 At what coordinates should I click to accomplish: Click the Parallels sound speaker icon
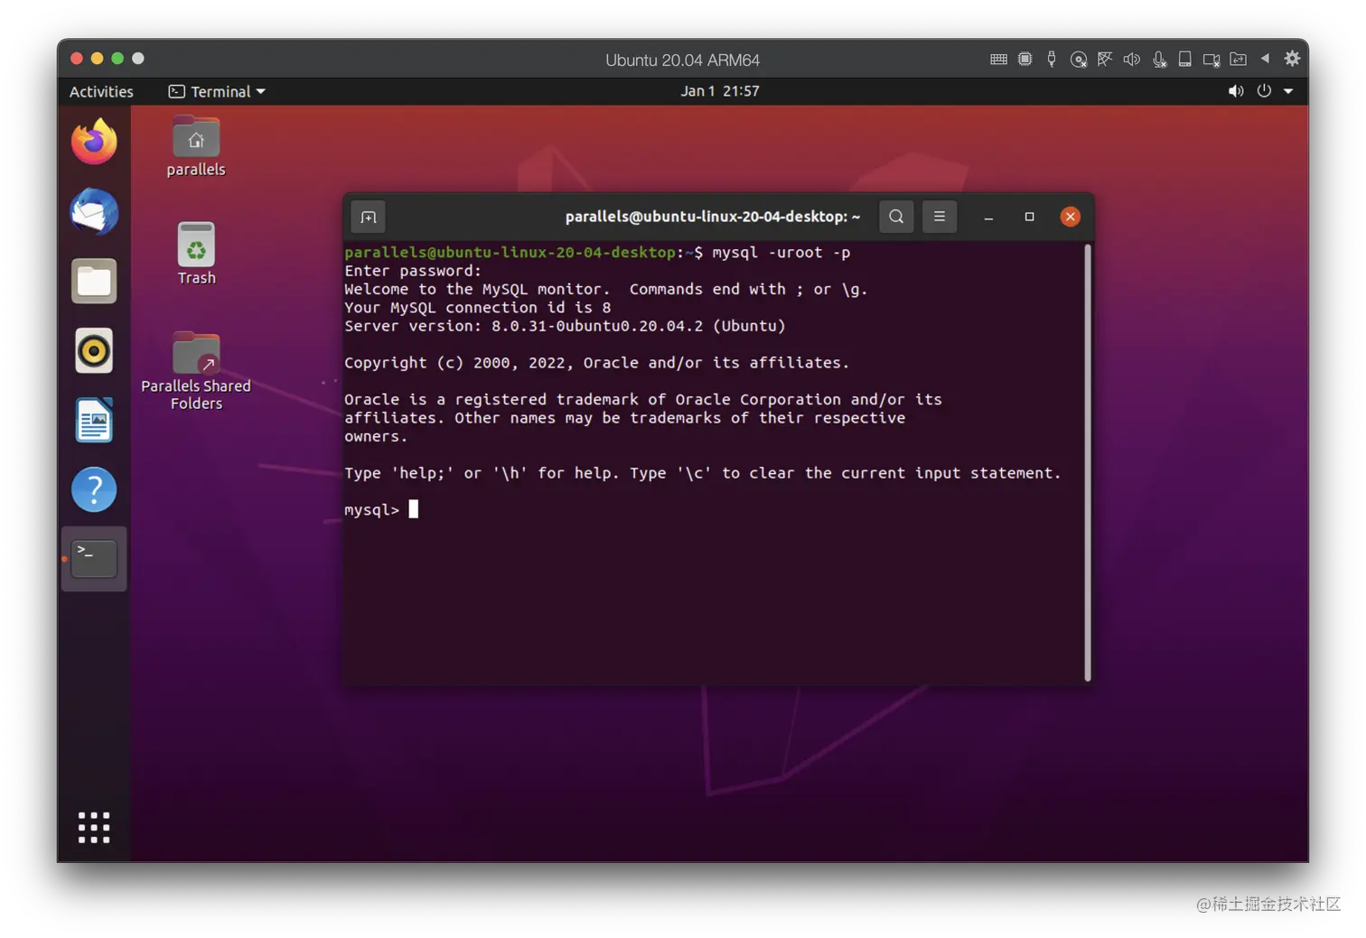coord(1131,60)
